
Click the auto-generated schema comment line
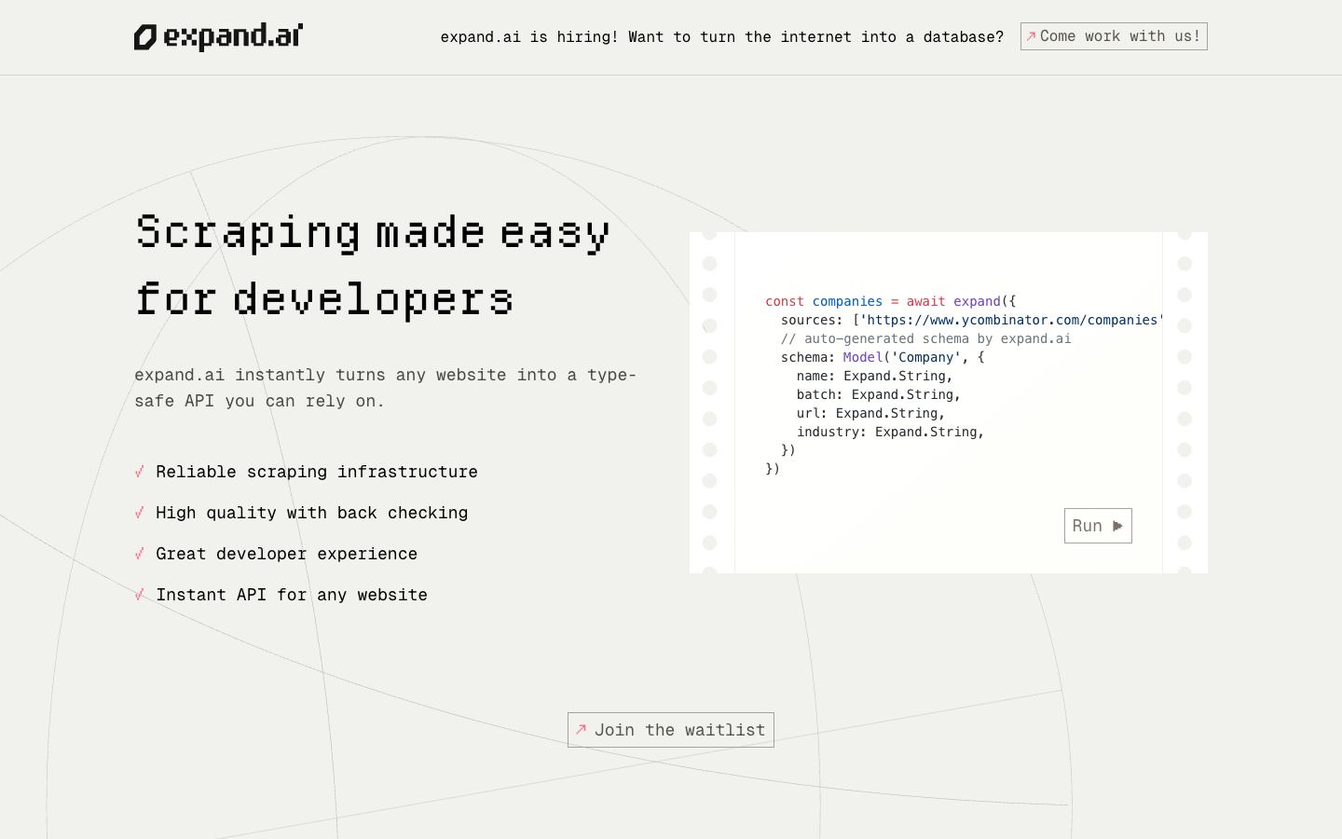[x=925, y=338]
